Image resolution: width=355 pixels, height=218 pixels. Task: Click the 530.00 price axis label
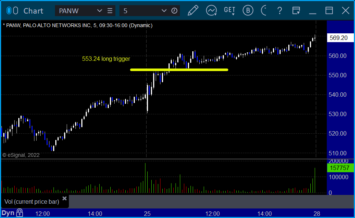pos(337,114)
